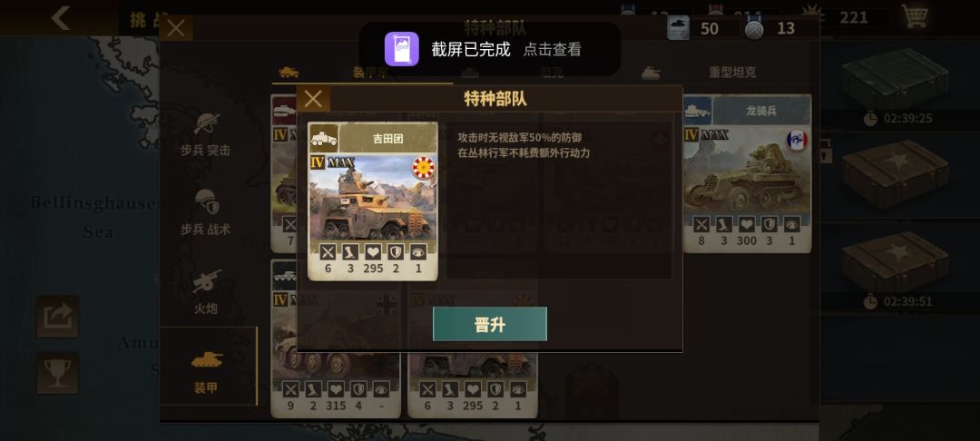Select the 步兵 突击 category
The width and height of the screenshot is (980, 441).
(206, 133)
